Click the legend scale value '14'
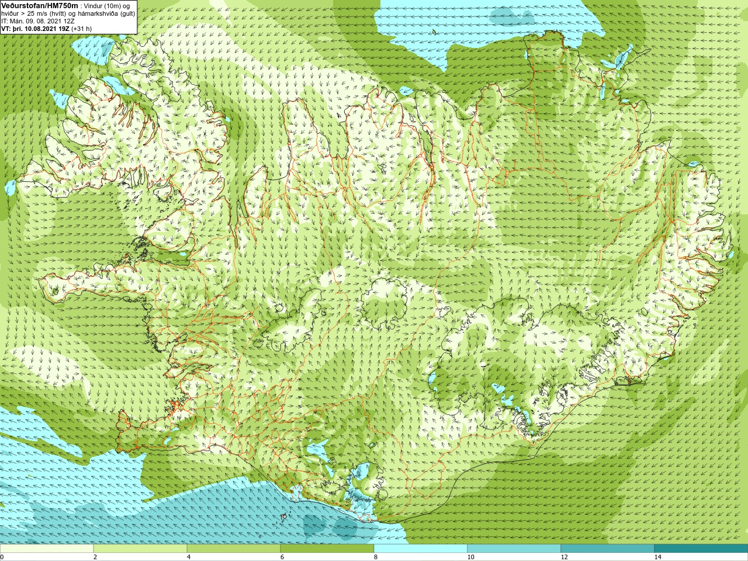This screenshot has width=748, height=561. (x=657, y=557)
